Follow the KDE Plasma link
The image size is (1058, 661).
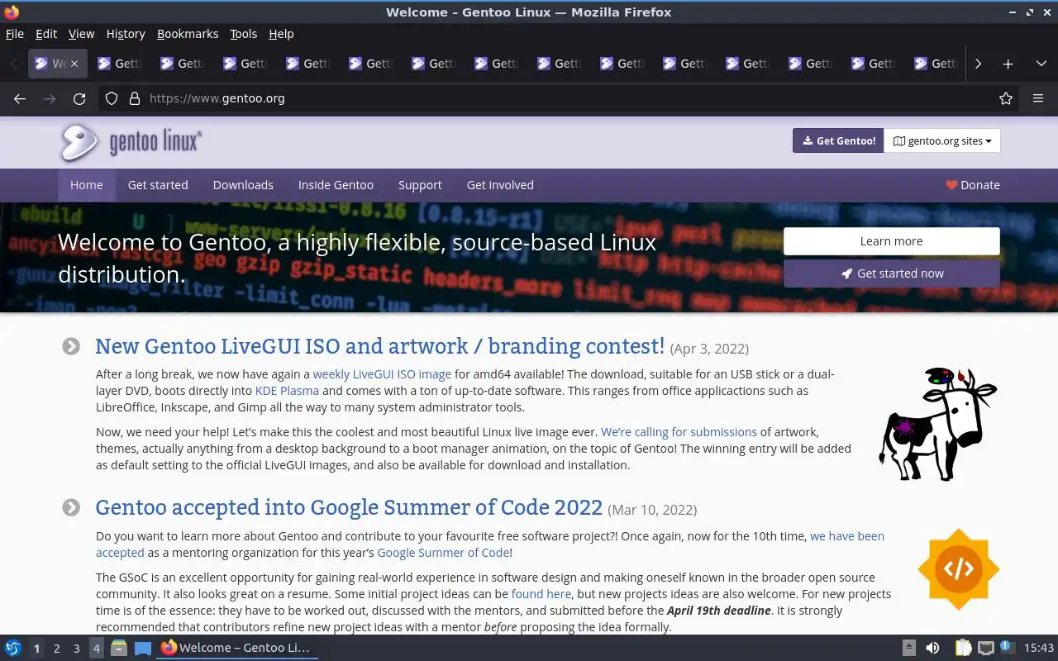click(287, 391)
